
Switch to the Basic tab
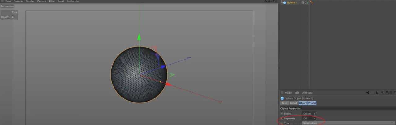tap(284, 103)
